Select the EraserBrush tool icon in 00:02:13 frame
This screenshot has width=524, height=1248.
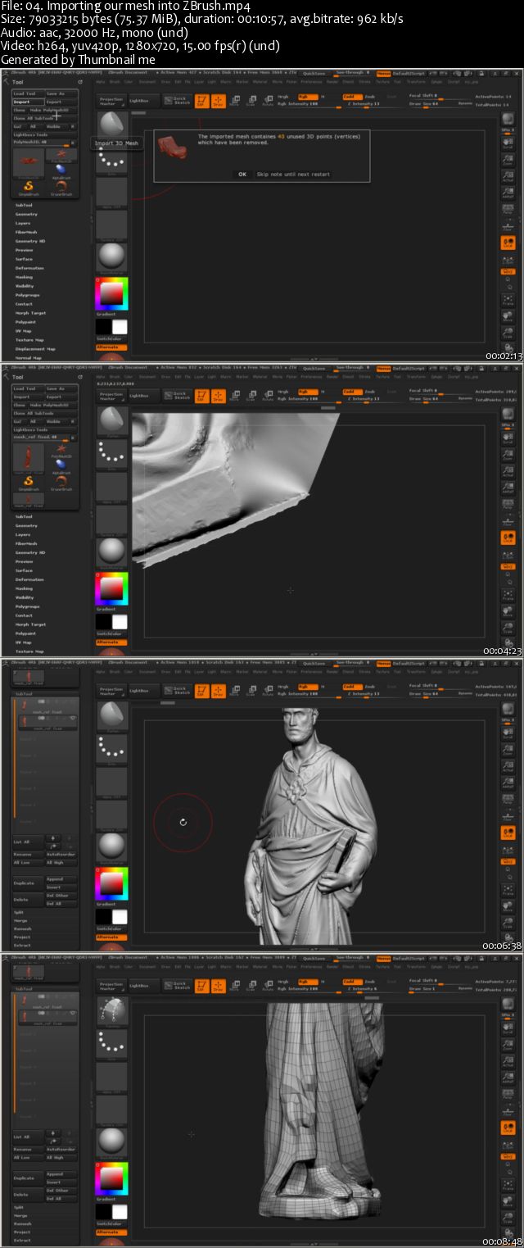[x=61, y=187]
